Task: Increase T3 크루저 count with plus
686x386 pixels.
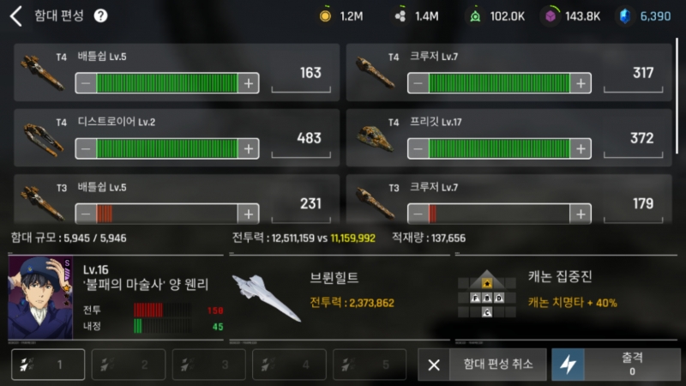Action: 581,214
